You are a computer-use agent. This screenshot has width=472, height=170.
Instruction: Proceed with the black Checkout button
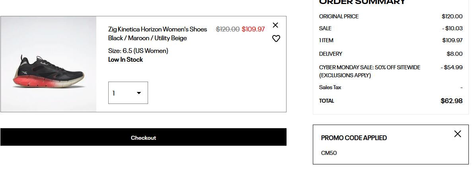(x=143, y=137)
